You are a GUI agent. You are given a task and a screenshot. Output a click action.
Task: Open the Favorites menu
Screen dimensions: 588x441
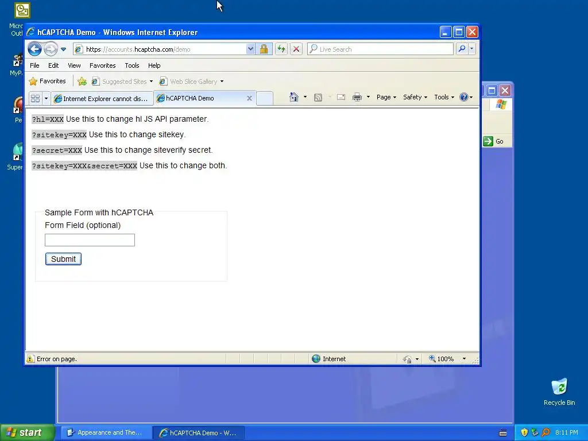102,65
